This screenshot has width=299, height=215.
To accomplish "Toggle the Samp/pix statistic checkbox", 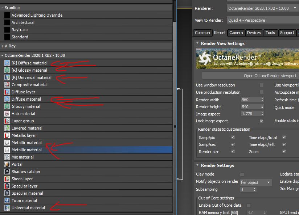I will (233, 137).
